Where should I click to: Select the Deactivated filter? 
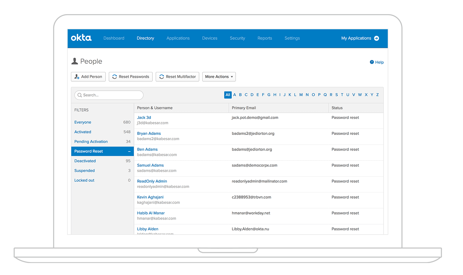(85, 161)
